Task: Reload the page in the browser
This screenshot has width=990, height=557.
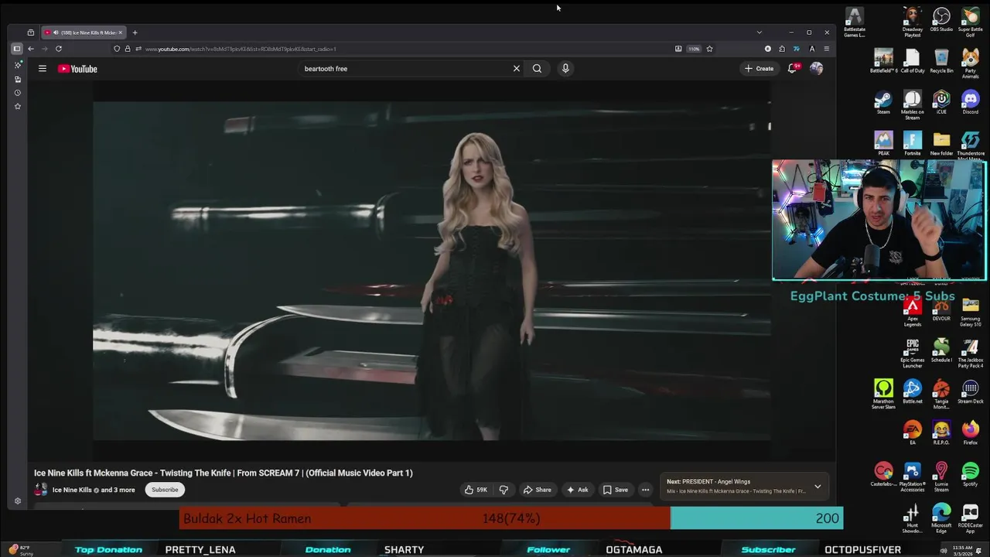Action: [x=58, y=49]
